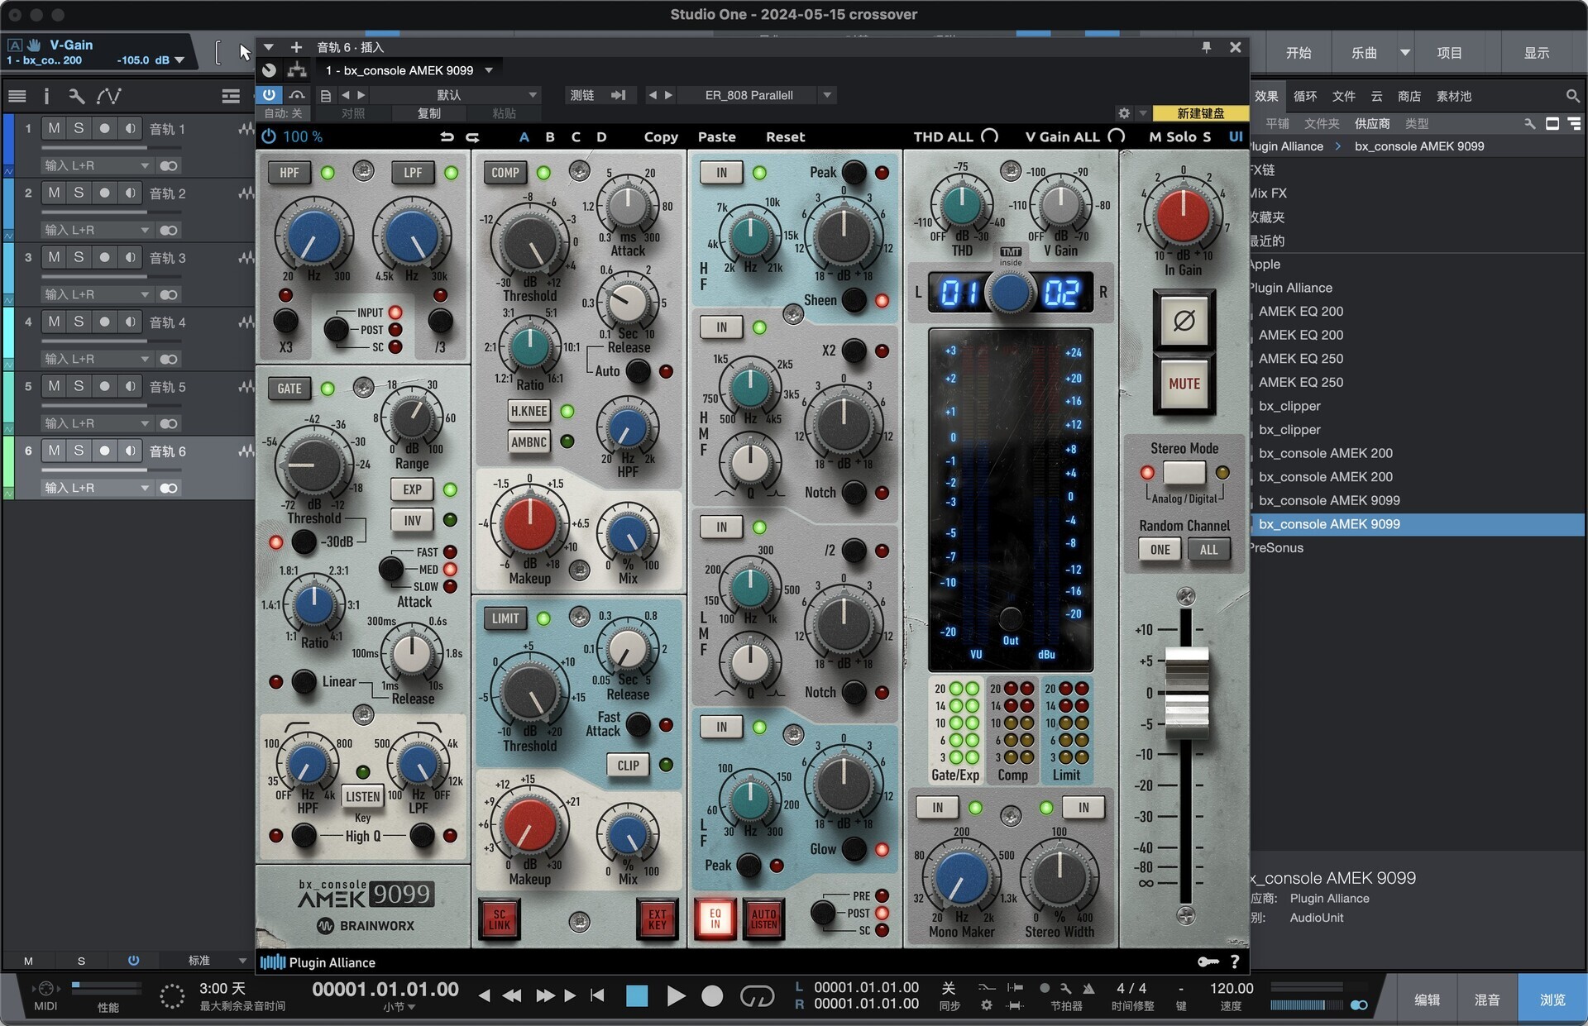Click the red COMP Makeup knob
The height and width of the screenshot is (1026, 1588).
pos(529,525)
